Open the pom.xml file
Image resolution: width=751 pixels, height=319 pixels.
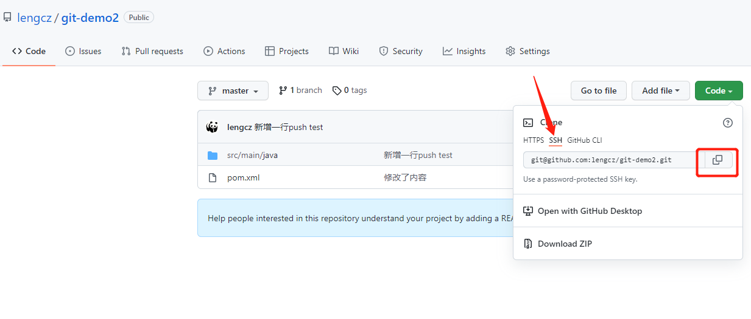pos(244,177)
